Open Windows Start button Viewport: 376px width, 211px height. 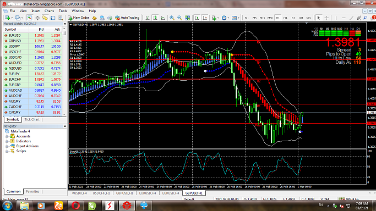7,206
